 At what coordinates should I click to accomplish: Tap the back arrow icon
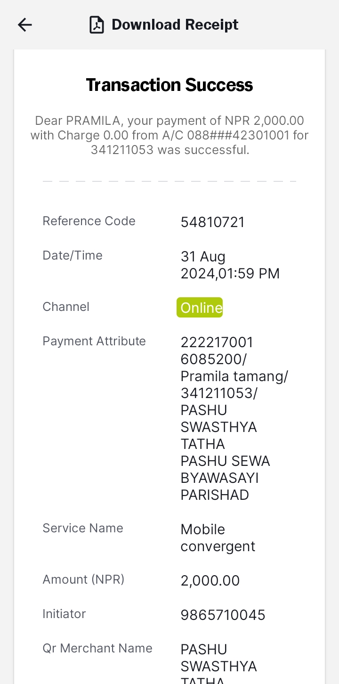click(x=24, y=25)
